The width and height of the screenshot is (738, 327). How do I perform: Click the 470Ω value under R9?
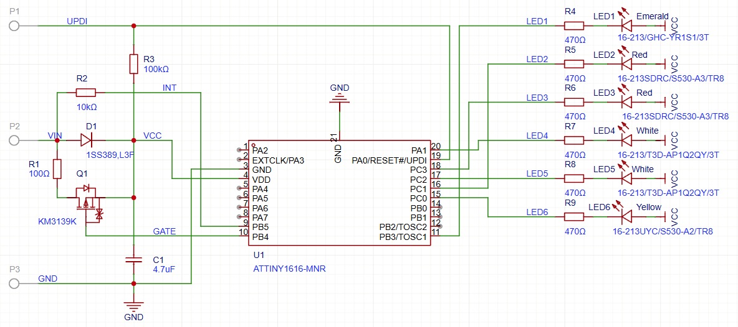575,231
